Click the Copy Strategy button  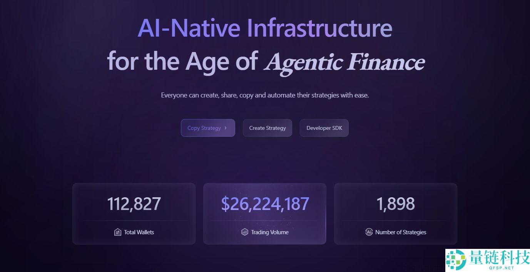204,128
